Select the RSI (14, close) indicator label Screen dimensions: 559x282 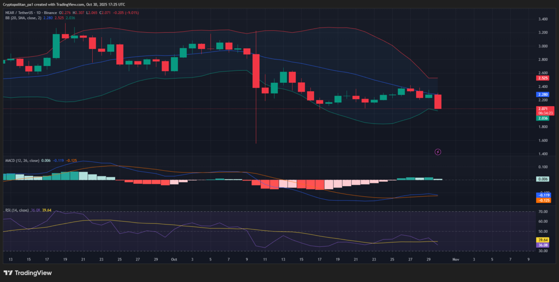16,210
